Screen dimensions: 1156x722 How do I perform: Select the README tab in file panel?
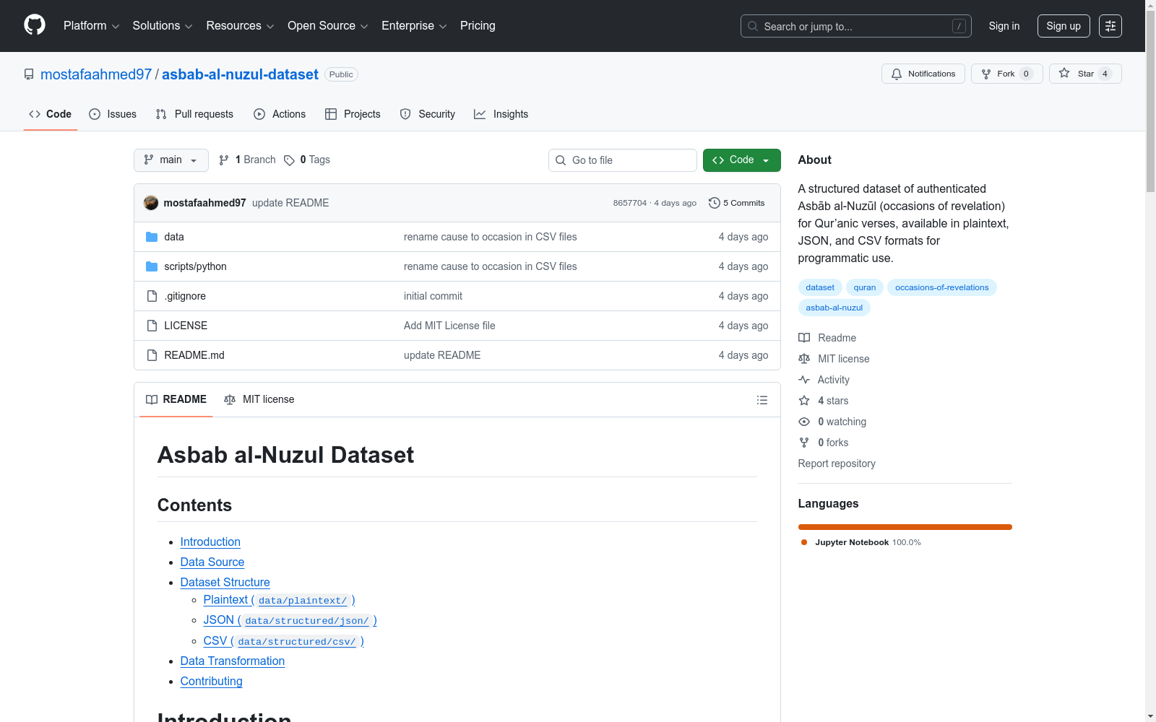pyautogui.click(x=176, y=399)
